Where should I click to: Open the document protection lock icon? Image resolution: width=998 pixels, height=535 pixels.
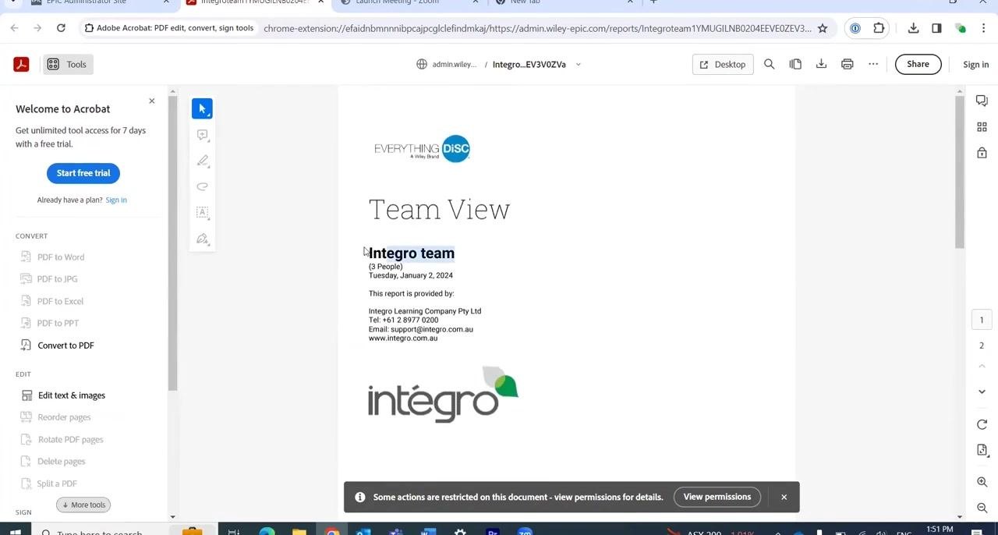pyautogui.click(x=982, y=153)
